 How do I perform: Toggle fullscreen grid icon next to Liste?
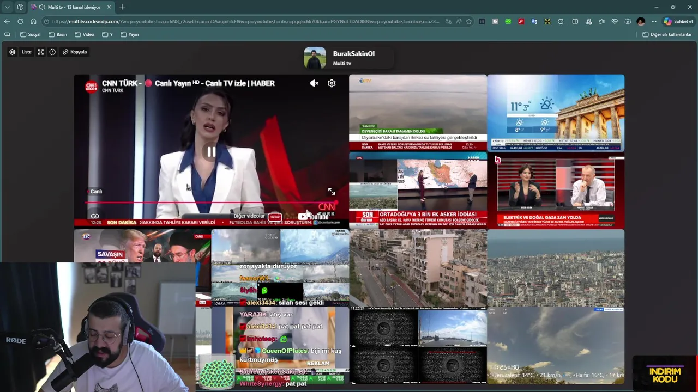point(40,52)
